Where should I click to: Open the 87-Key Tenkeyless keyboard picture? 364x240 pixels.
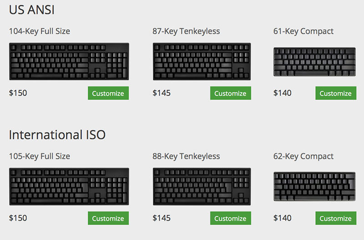click(x=202, y=61)
